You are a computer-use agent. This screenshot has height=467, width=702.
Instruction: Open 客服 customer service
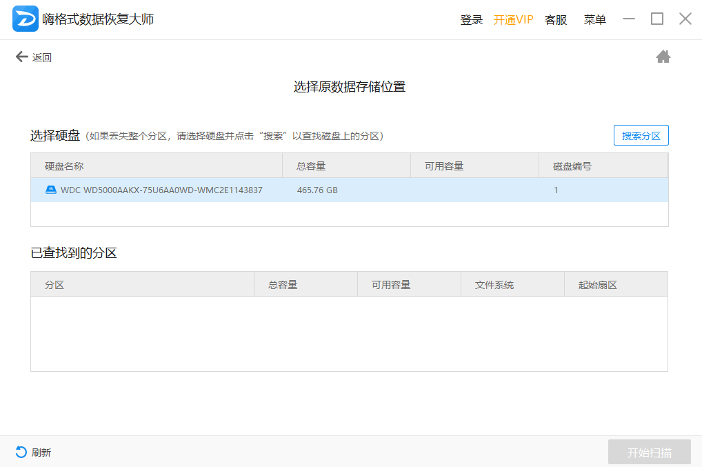click(555, 19)
